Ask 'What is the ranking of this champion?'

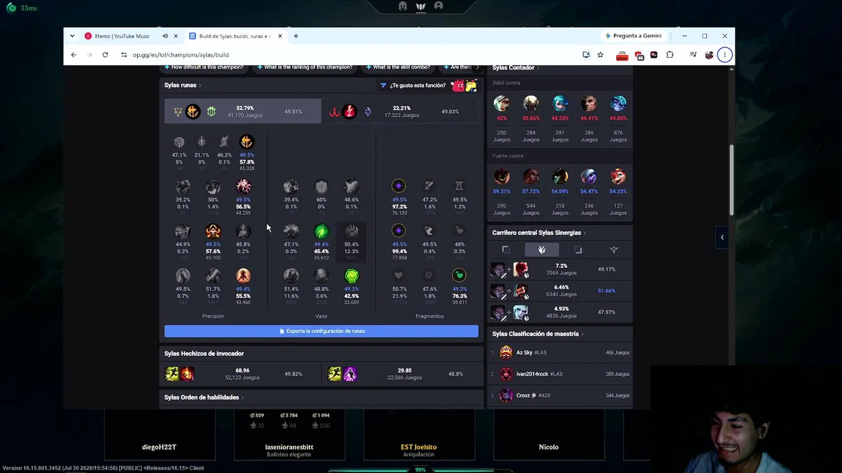[305, 67]
